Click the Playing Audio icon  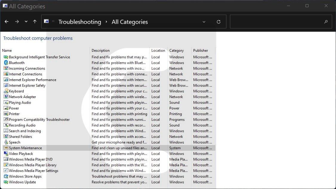[x=6, y=103]
